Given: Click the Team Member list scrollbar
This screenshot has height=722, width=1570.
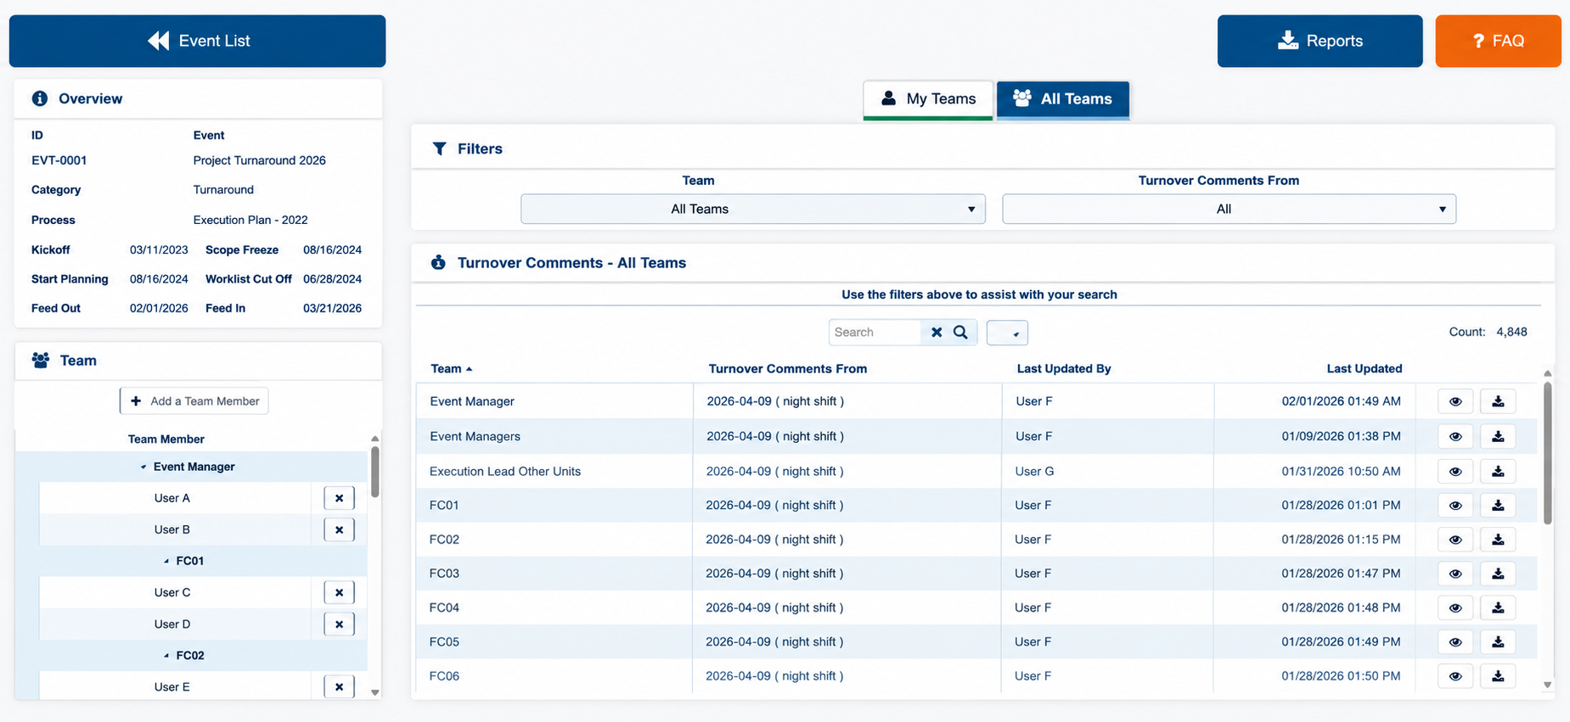Looking at the screenshot, I should (x=374, y=472).
